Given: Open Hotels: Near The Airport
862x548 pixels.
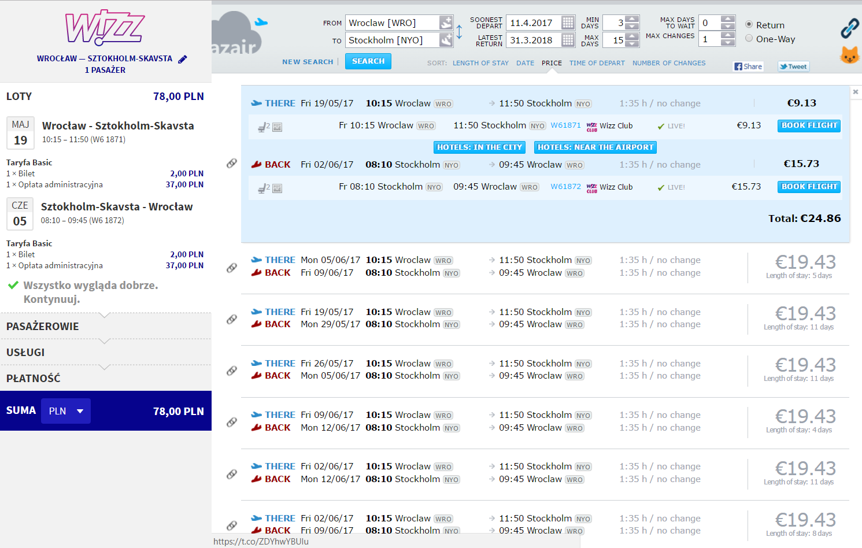Looking at the screenshot, I should (595, 147).
